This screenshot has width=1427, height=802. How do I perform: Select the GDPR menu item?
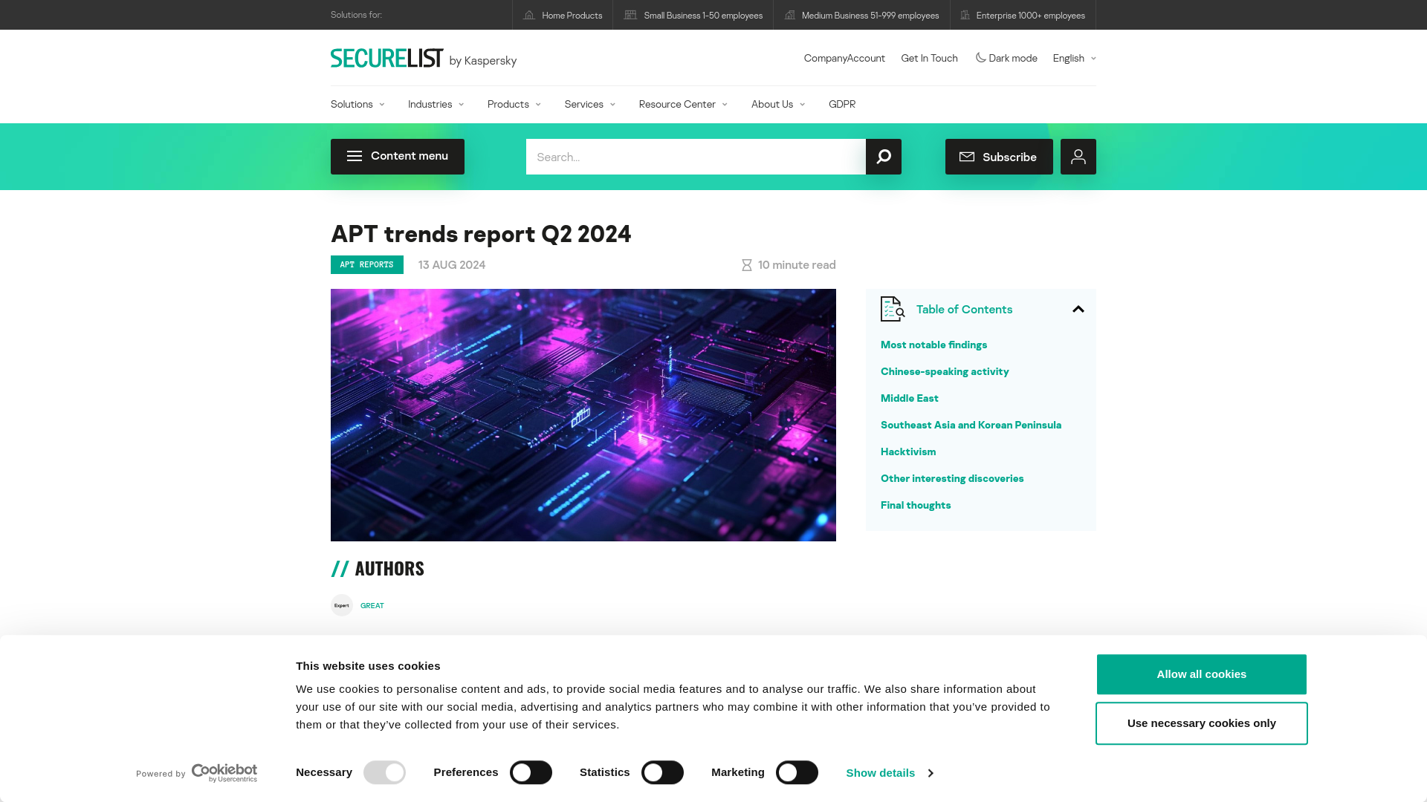click(x=842, y=104)
